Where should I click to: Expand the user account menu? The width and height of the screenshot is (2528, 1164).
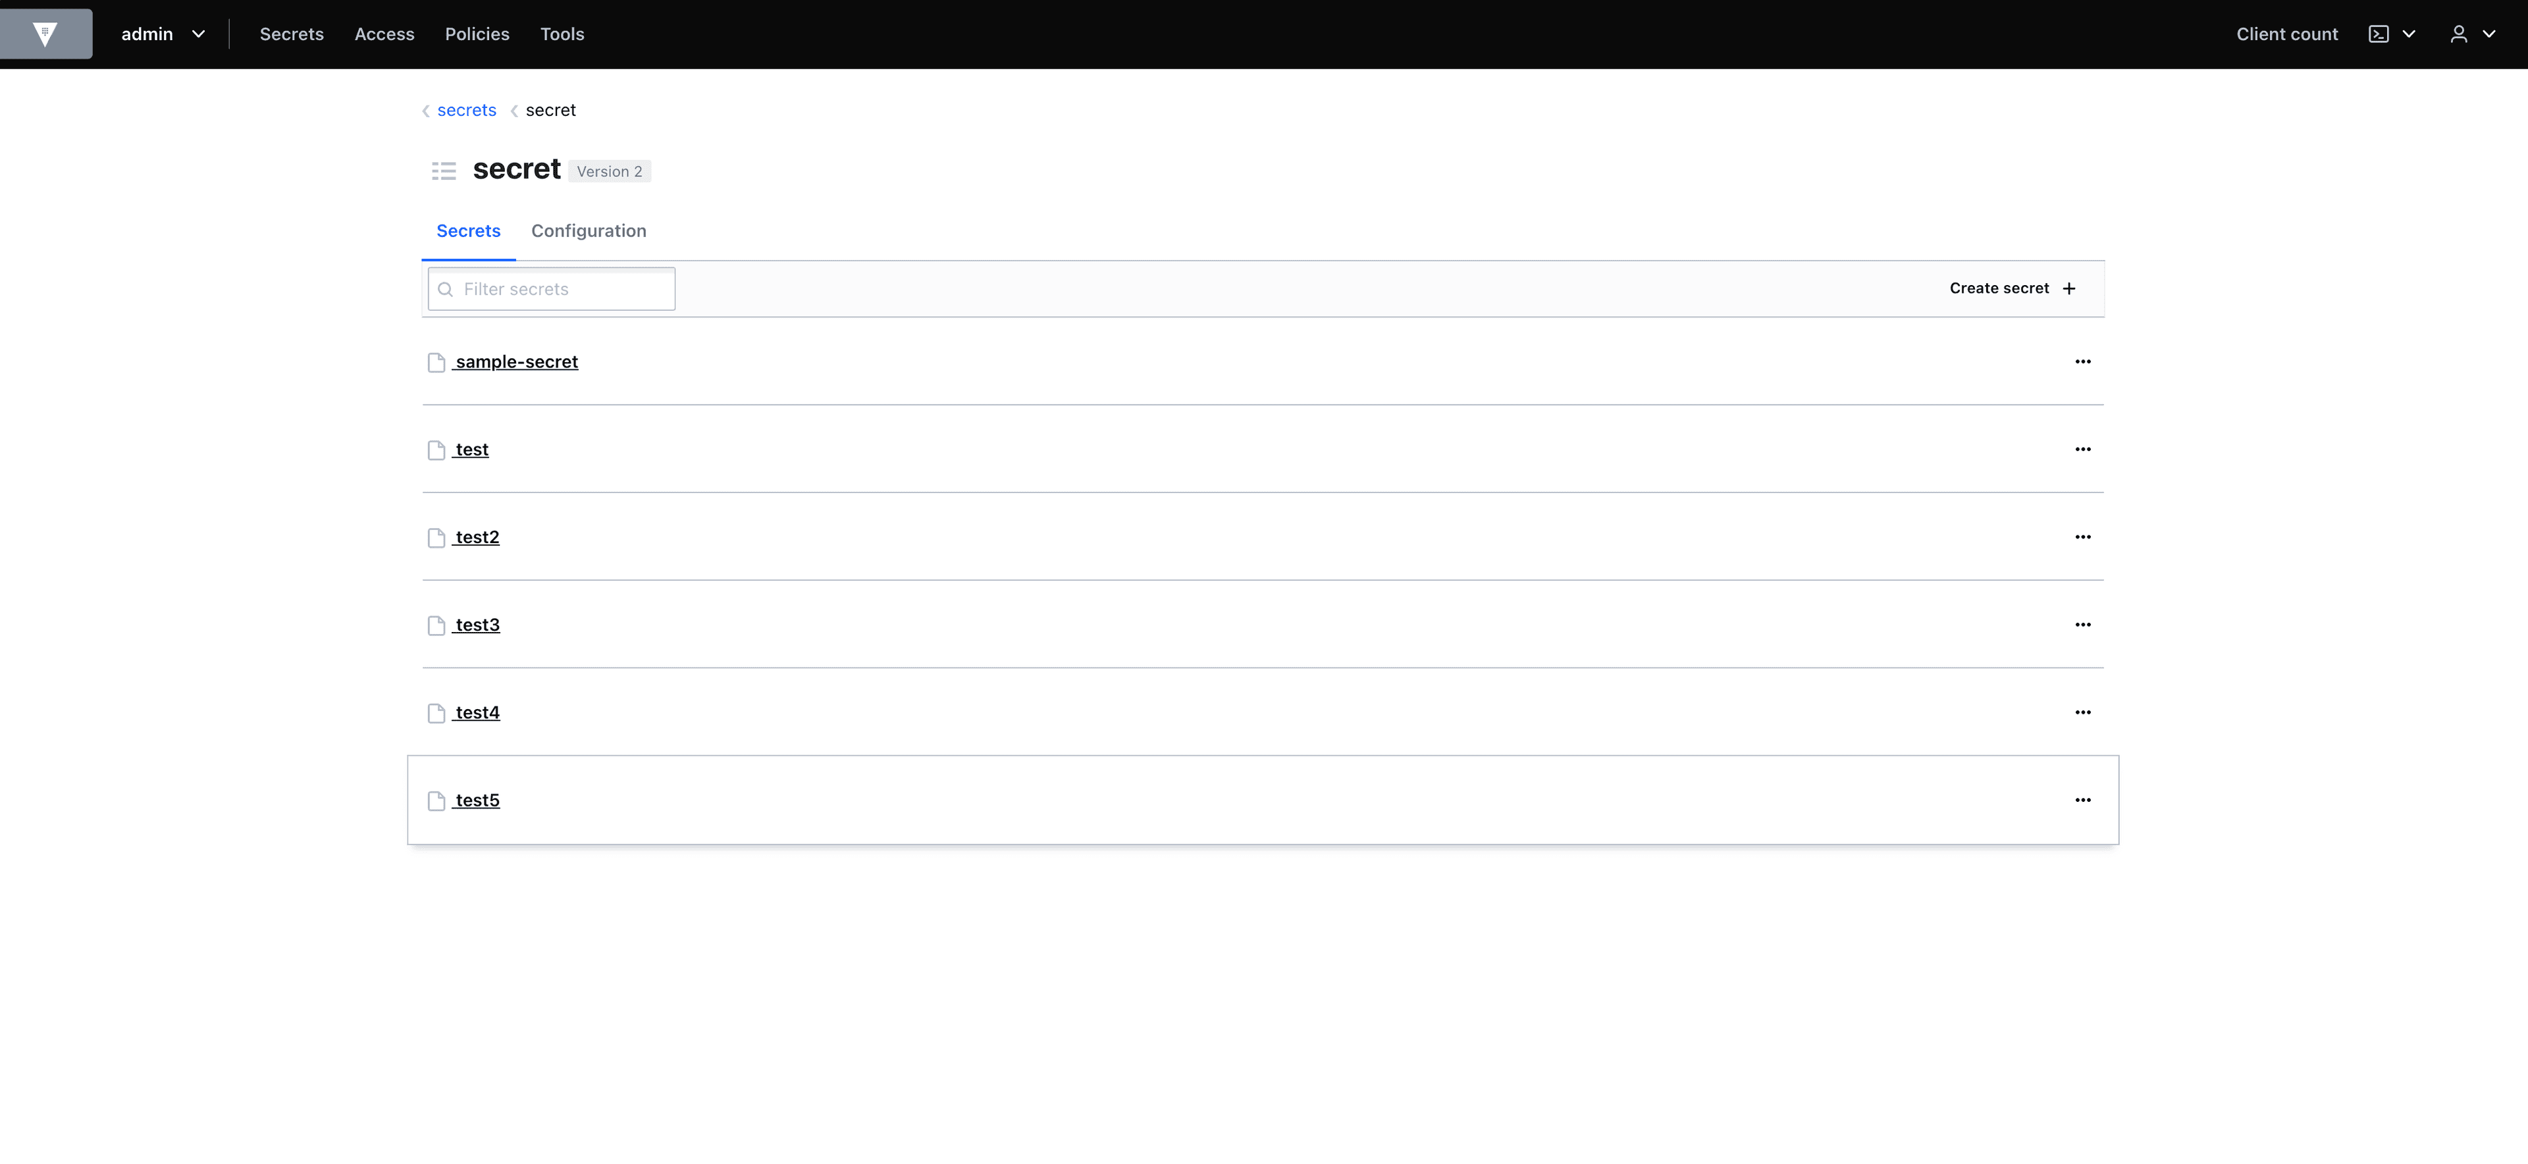point(2471,34)
